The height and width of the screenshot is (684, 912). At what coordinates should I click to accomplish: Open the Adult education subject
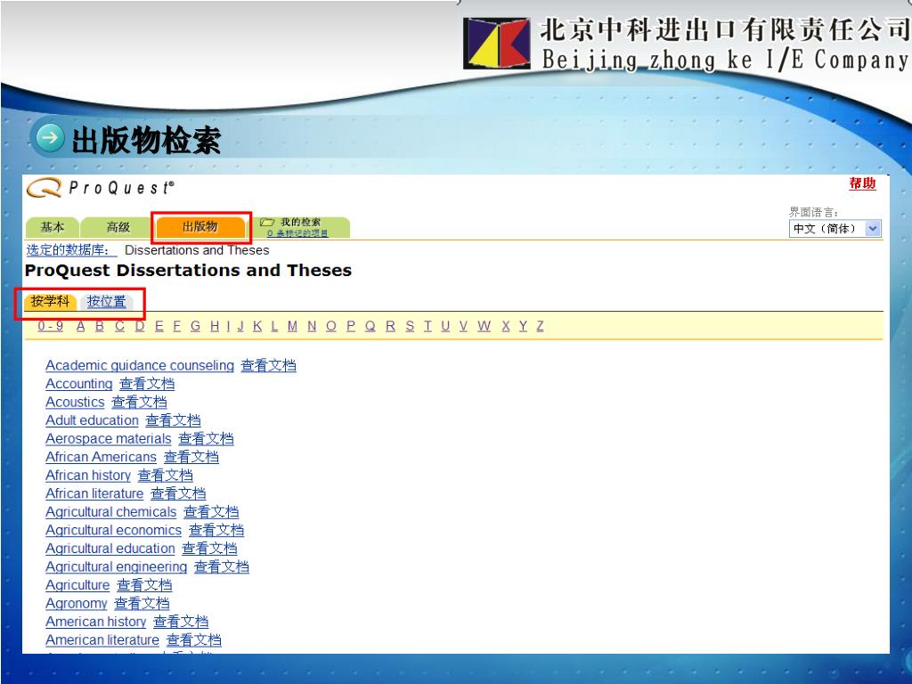point(92,420)
